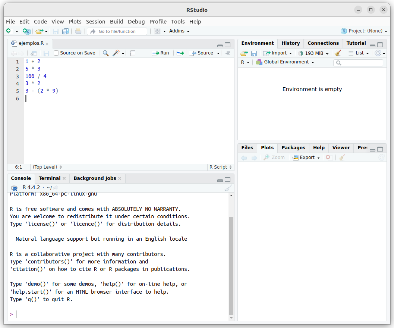Image resolution: width=394 pixels, height=328 pixels.
Task: Clear the console with broom icon
Action: 228,188
